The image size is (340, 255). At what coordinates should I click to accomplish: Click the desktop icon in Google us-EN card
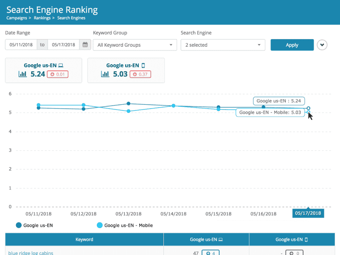(x=60, y=66)
